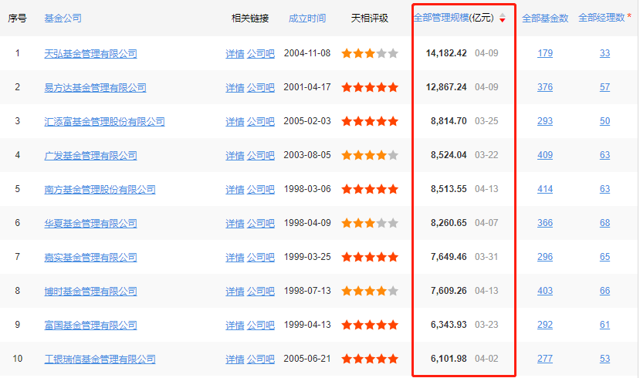Open 公司吧 link for 天弘基金
The image size is (640, 378).
pos(261,53)
